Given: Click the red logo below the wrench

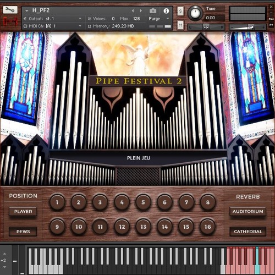Looking at the screenshot, I should pos(10,21).
